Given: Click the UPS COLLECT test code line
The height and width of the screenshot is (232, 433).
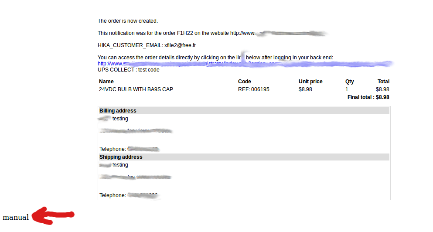Looking at the screenshot, I should tap(128, 70).
